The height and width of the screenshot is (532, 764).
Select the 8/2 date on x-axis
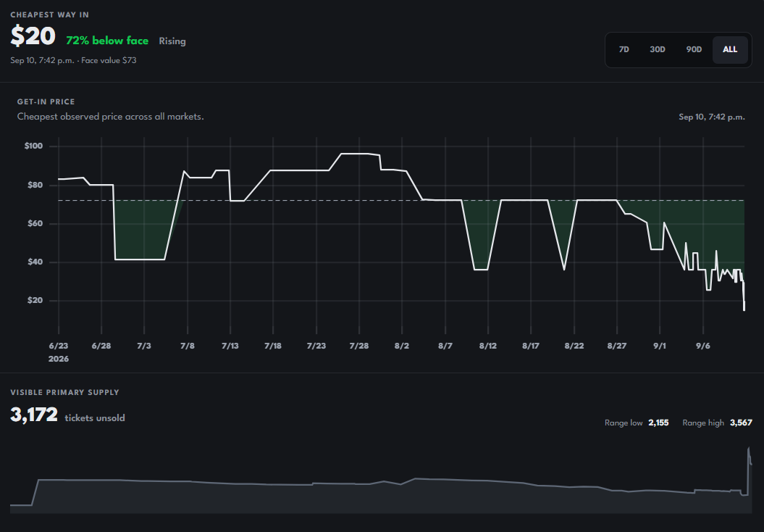402,346
